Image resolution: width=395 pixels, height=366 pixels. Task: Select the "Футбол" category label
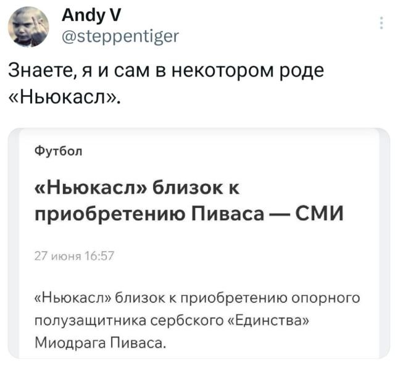pos(57,151)
